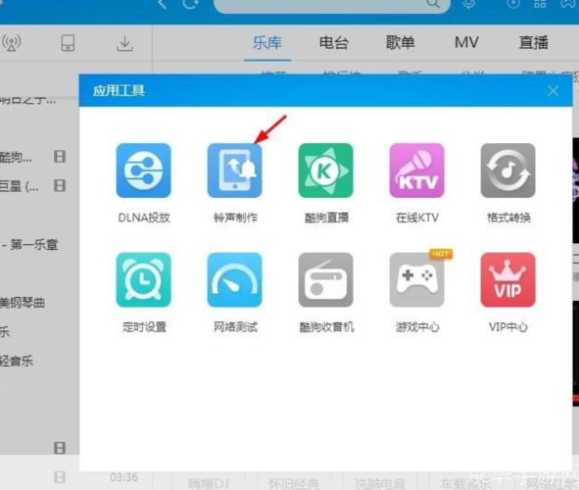579x490 pixels.
Task: Click the 应用工具 dialog title
Action: [x=119, y=90]
